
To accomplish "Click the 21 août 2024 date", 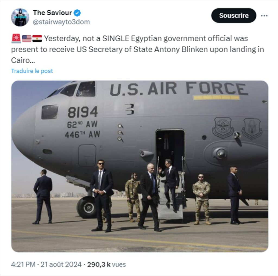I will coord(61,265).
